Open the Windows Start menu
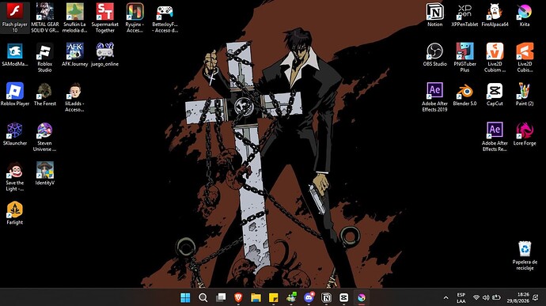Image resolution: width=546 pixels, height=306 pixels. 185,297
